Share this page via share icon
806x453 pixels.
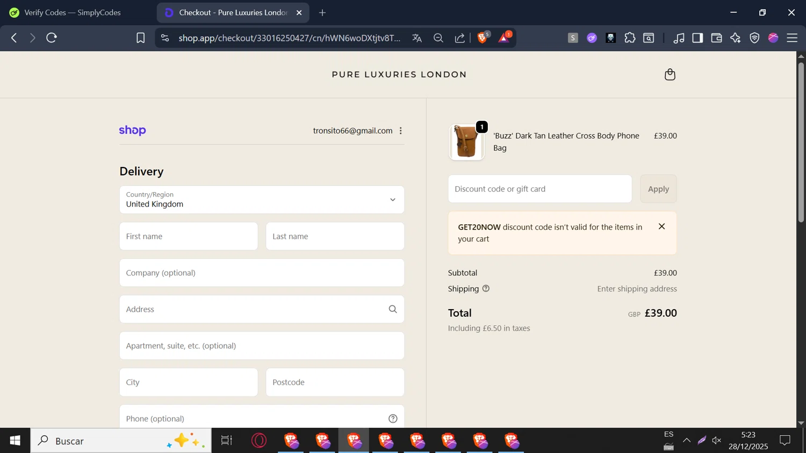pyautogui.click(x=460, y=38)
